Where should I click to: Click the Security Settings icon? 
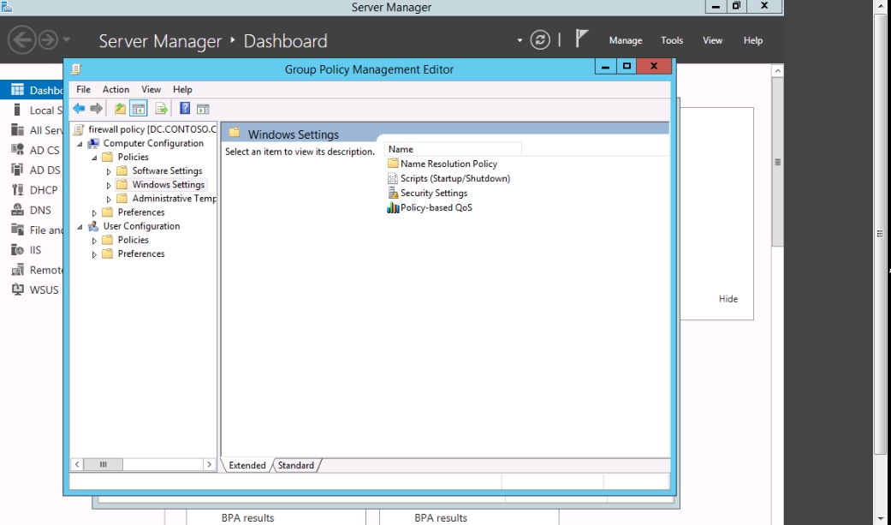(393, 193)
